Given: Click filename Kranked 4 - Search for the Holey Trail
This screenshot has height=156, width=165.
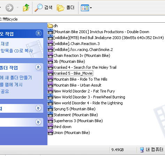Looking at the screenshot, I should (x=85, y=67).
